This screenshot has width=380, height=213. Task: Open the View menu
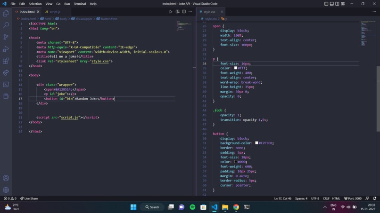pos(49,4)
